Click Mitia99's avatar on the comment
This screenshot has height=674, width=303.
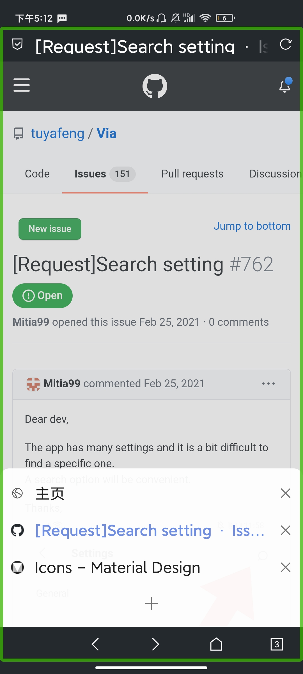(x=33, y=384)
